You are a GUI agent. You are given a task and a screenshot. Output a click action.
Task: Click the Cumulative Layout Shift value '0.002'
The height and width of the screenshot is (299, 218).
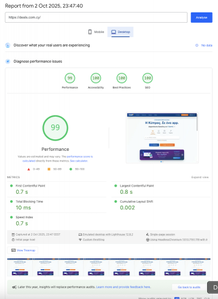127,208
